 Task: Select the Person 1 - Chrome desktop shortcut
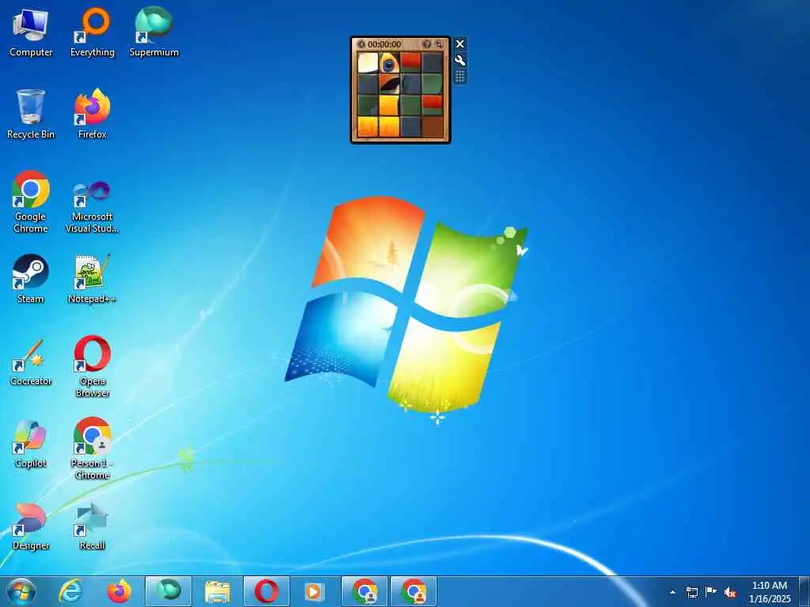92,448
